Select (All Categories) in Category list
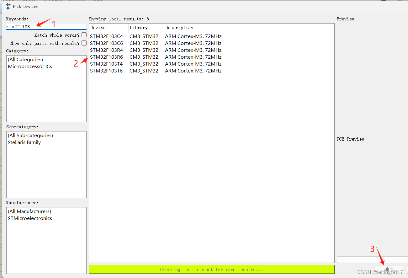This screenshot has height=278, width=408. point(25,60)
